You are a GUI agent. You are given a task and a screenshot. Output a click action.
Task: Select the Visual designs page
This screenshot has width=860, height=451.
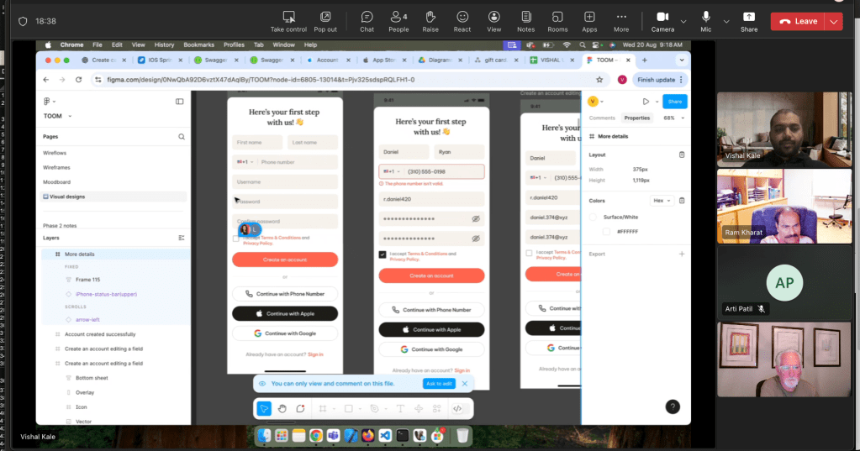pos(69,197)
